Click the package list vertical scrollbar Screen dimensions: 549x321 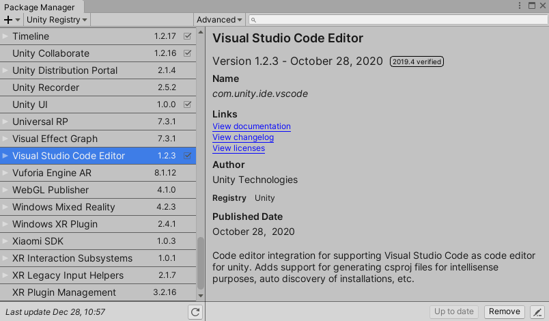tap(200, 263)
